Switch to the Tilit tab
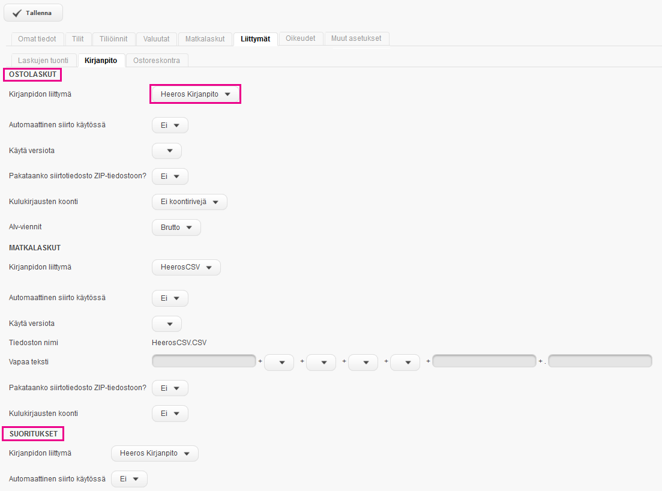The height and width of the screenshot is (491, 662). point(78,39)
